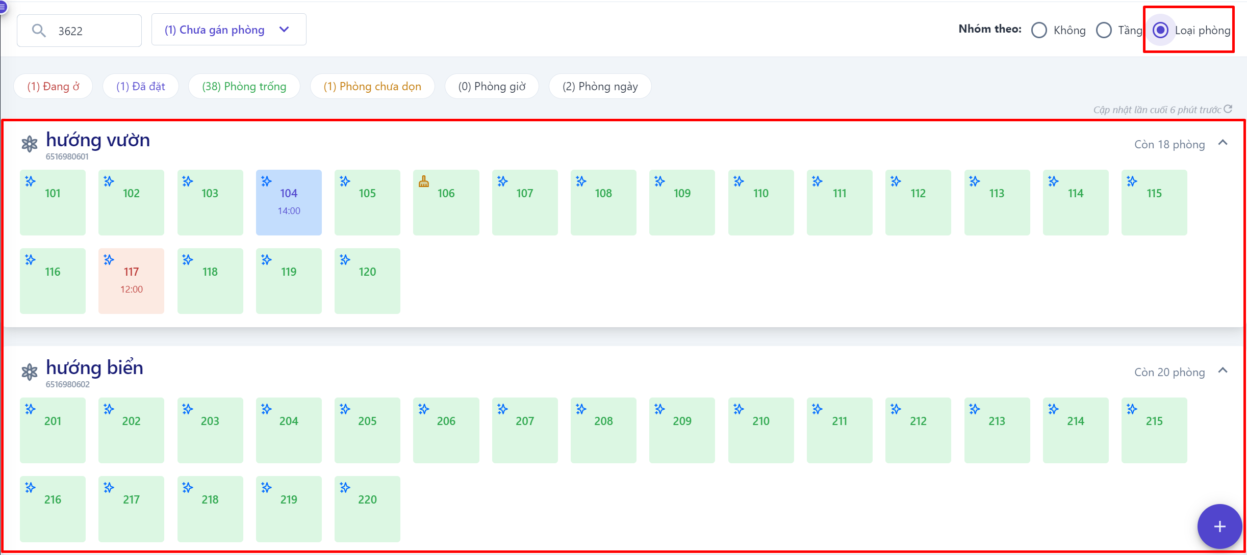The height and width of the screenshot is (555, 1247).
Task: Click the sparkle icon on room 220
Action: pyautogui.click(x=345, y=488)
